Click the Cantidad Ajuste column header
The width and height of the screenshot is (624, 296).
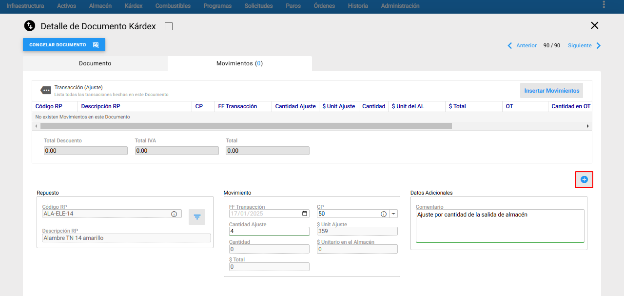295,106
